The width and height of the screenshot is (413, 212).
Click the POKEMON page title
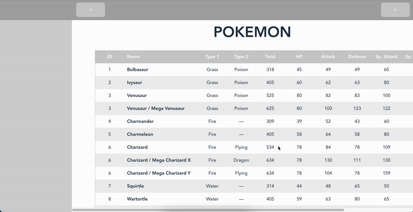pyautogui.click(x=252, y=32)
